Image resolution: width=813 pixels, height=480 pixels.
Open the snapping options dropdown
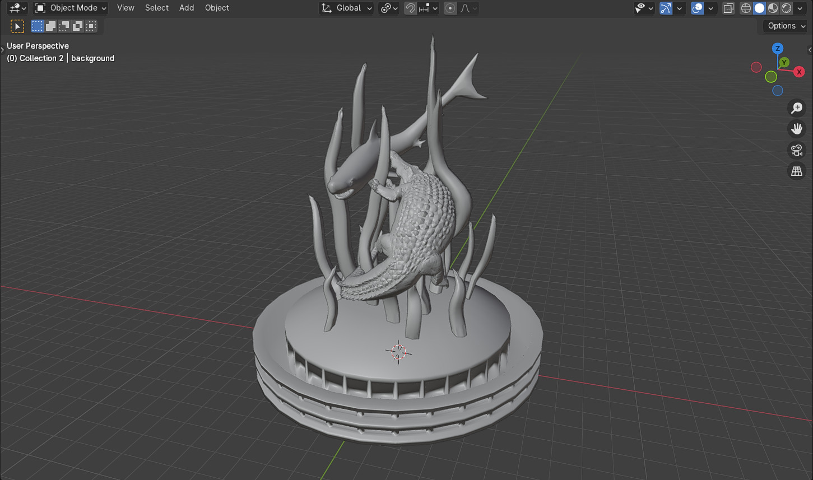coord(429,8)
